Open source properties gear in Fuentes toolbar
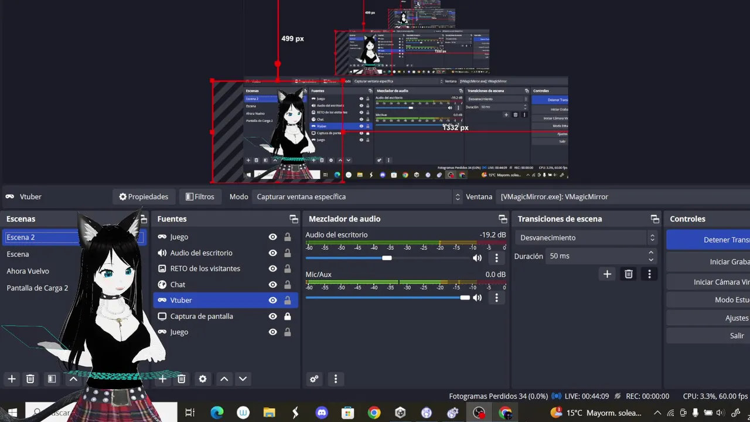 tap(203, 379)
